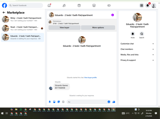Attach a photo or file
The width and height of the screenshot is (160, 119).
[x=54, y=102]
